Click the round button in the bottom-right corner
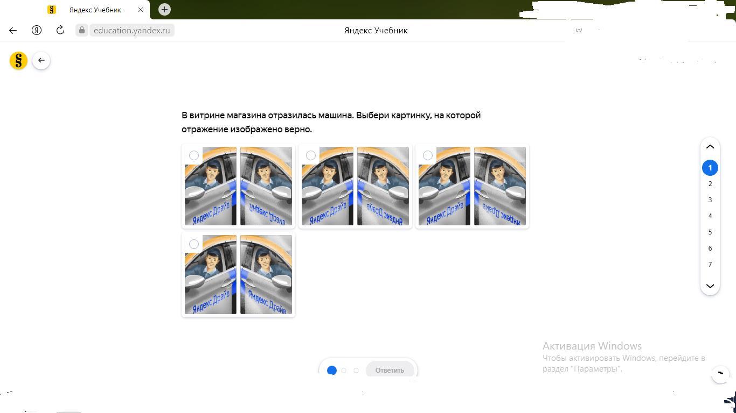The height and width of the screenshot is (413, 736). [720, 374]
